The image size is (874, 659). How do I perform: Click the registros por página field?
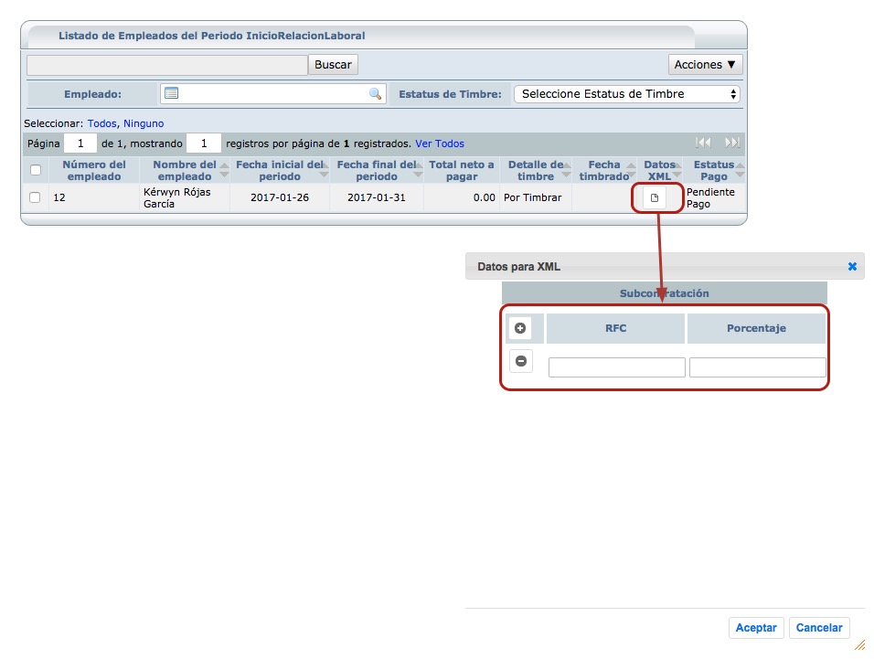pyautogui.click(x=204, y=143)
